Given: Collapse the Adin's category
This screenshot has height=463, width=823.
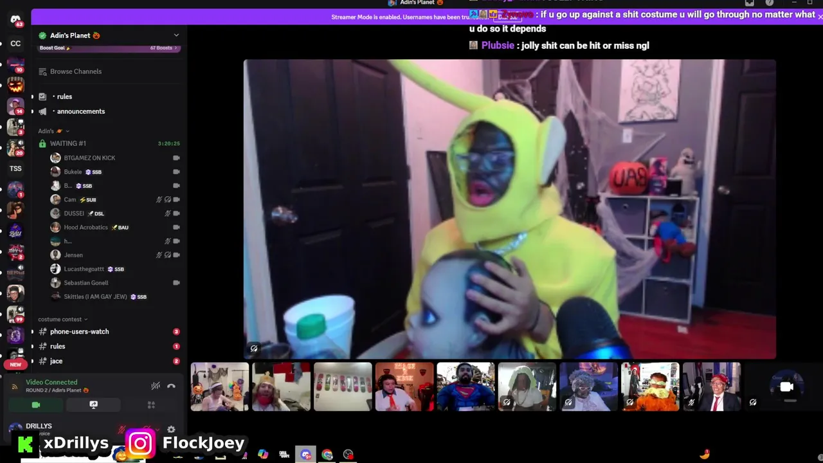Looking at the screenshot, I should [53, 131].
